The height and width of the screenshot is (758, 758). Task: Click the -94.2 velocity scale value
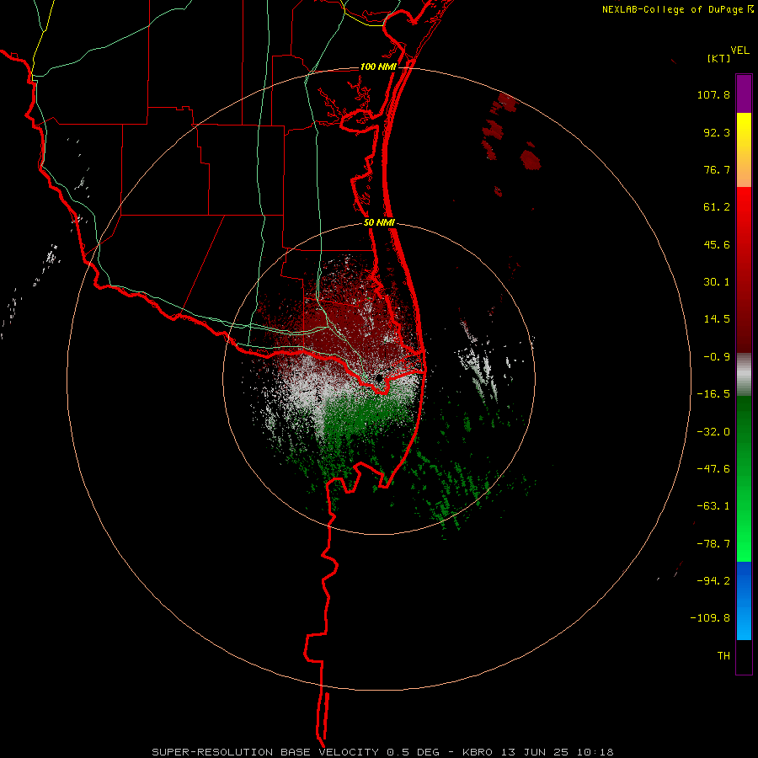click(713, 580)
